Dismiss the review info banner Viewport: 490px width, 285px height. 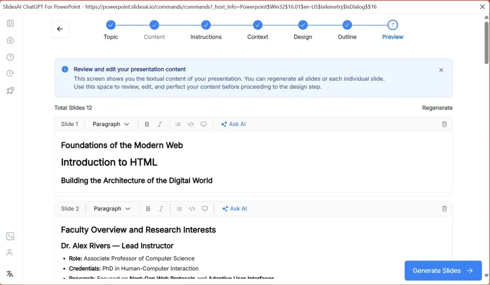point(441,70)
